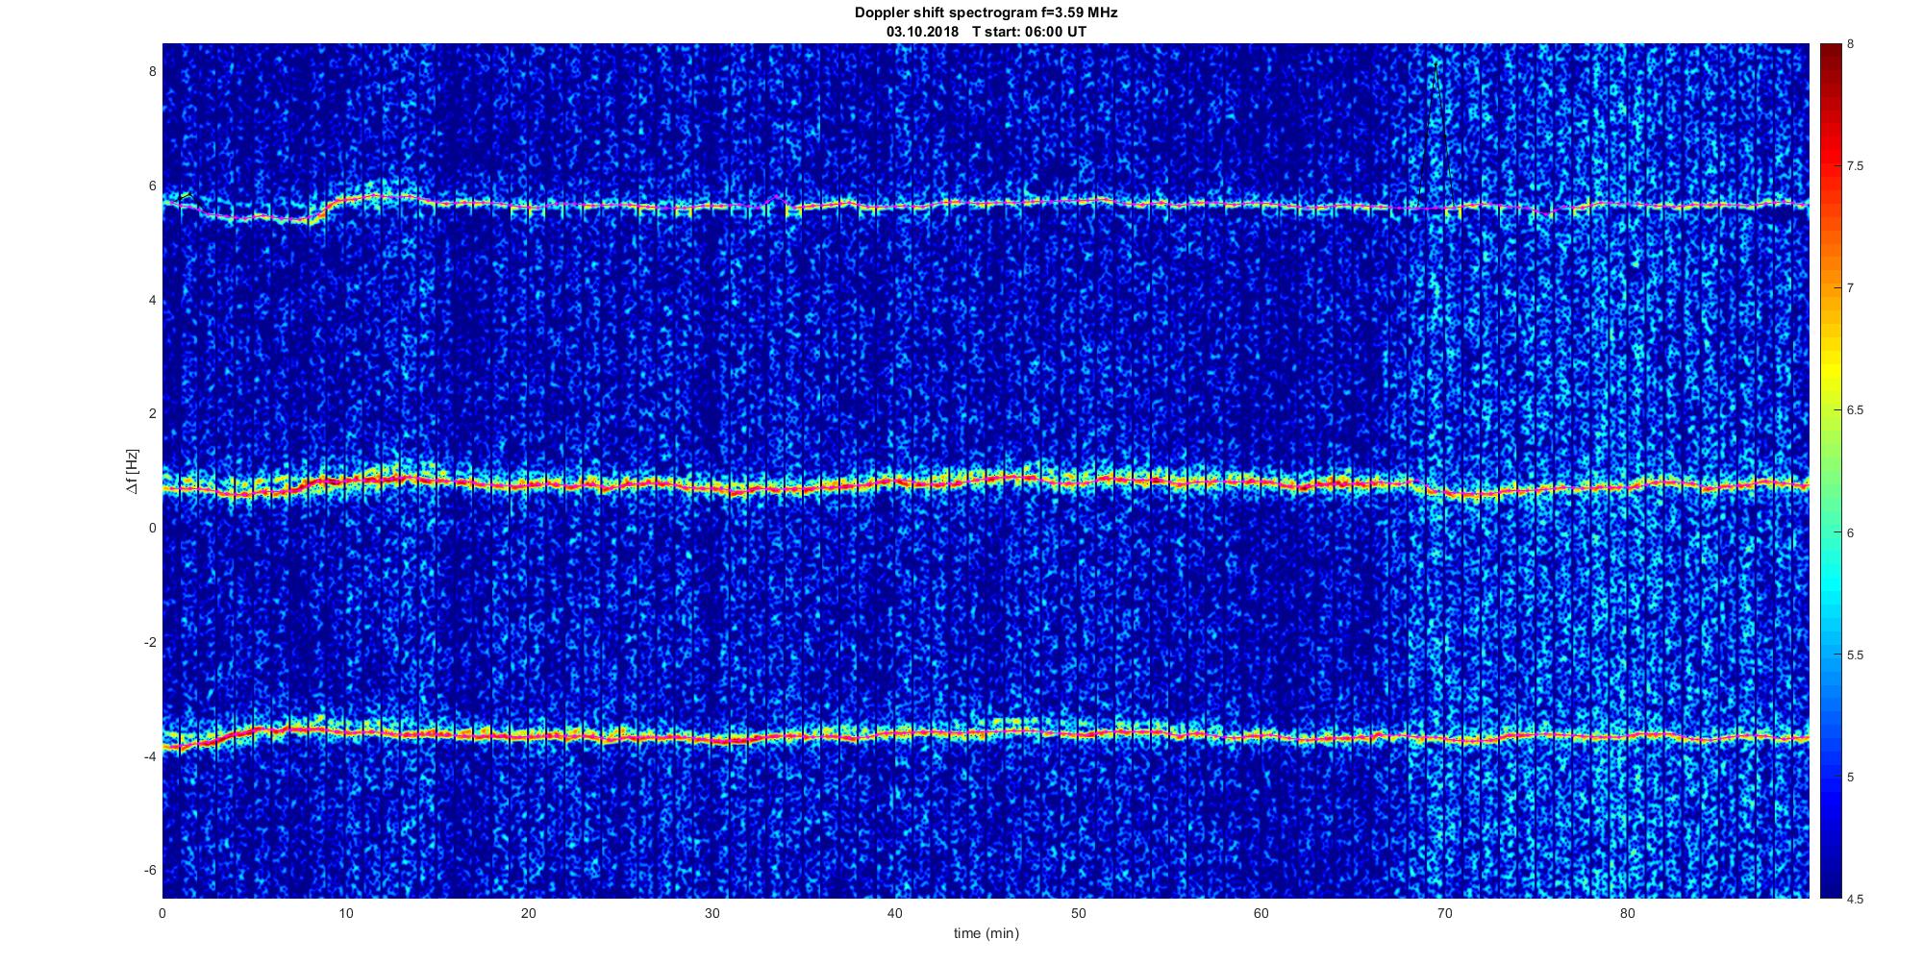Screen dimensions: 1923x964
Task: Click the x-axis tick label "40"
Action: tap(895, 912)
